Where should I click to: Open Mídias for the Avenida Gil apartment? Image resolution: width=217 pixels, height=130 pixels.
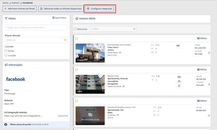pyautogui.click(x=202, y=101)
